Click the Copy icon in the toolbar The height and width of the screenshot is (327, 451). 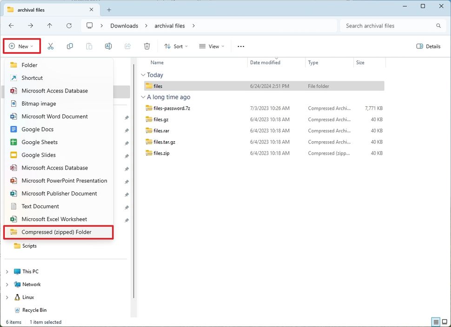70,46
